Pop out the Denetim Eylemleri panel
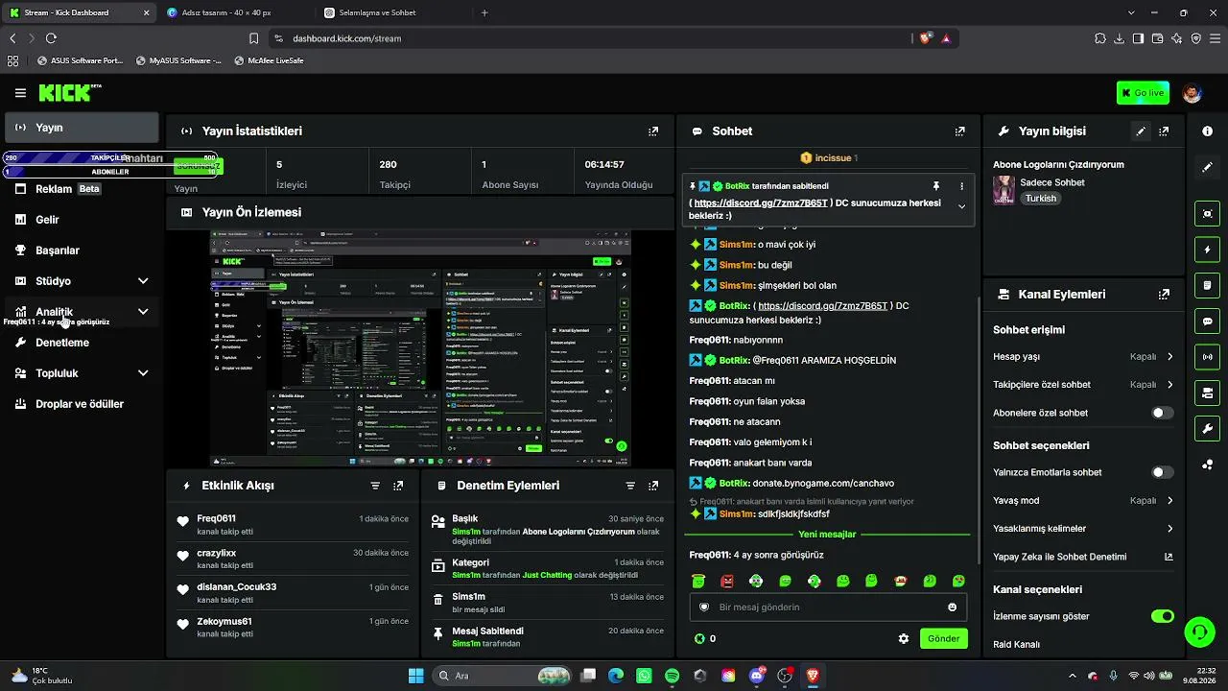Screen dimensions: 1228x691 [x=653, y=486]
